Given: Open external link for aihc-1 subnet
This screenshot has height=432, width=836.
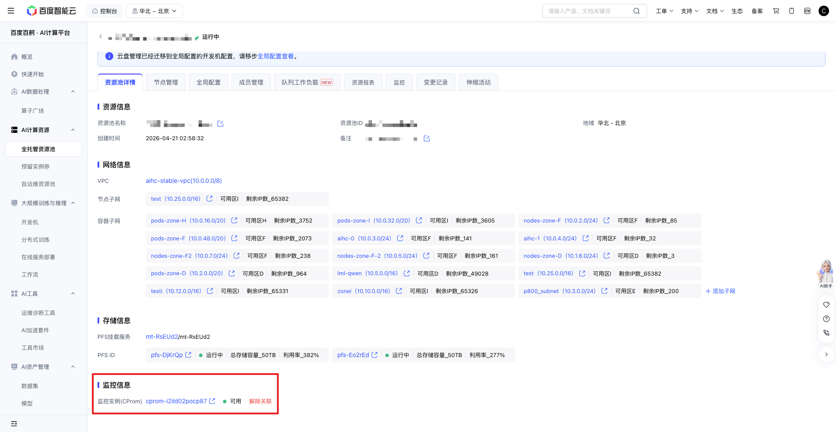Looking at the screenshot, I should (586, 238).
